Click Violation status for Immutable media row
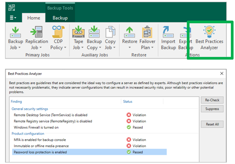The width and height of the screenshot is (235, 164). [139, 146]
